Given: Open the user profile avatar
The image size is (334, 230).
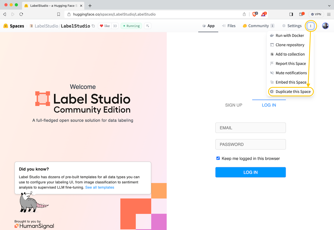Looking at the screenshot, I should [x=325, y=26].
